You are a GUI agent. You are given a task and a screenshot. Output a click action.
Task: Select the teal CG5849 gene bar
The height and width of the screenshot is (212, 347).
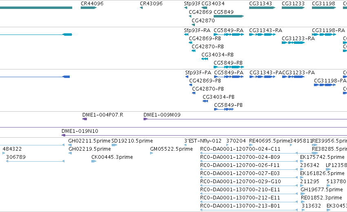point(229,16)
